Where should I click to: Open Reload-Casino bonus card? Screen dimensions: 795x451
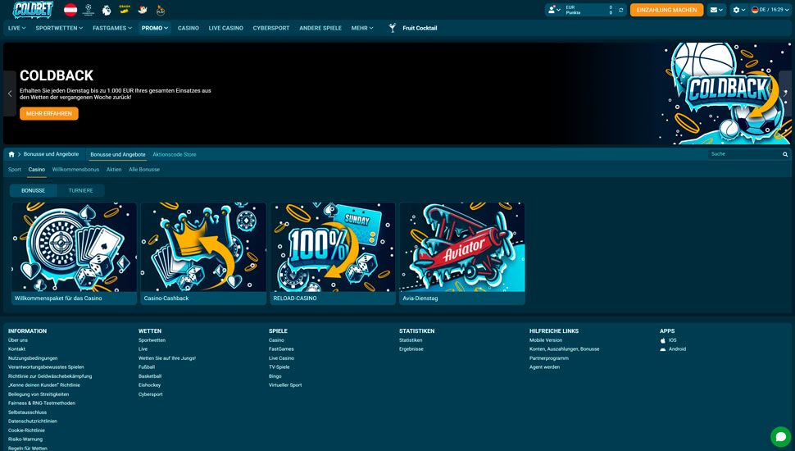coord(333,253)
